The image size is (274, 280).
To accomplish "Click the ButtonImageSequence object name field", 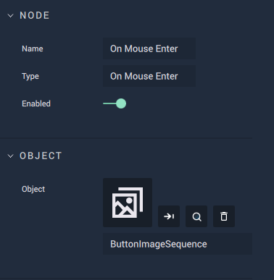I will pyautogui.click(x=178, y=244).
